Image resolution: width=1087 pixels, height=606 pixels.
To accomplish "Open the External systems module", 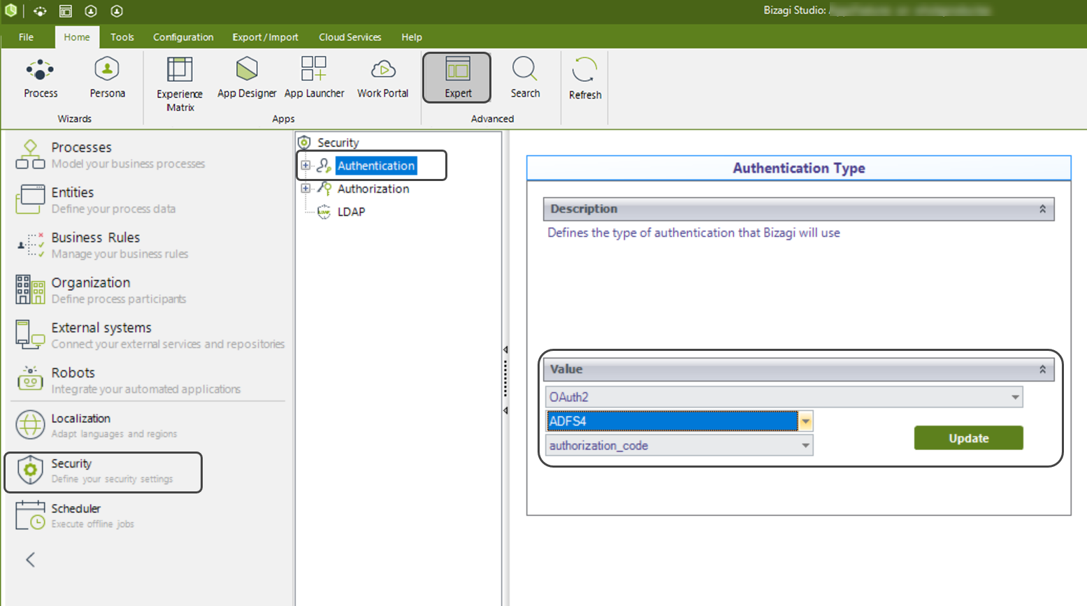I will click(x=149, y=335).
